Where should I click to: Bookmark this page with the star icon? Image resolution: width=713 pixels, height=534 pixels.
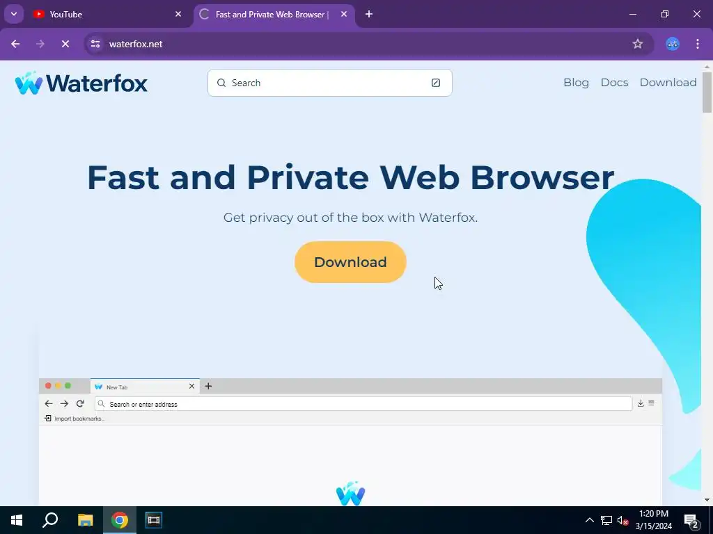(x=638, y=44)
